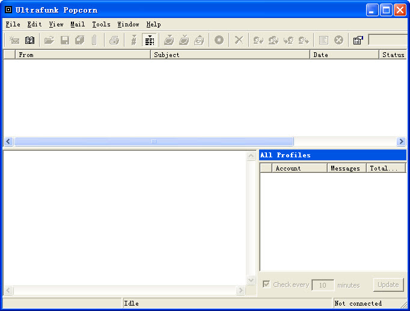The image size is (410, 311).
Task: Click the fourth heads icon, arrow on right
Action: (304, 40)
